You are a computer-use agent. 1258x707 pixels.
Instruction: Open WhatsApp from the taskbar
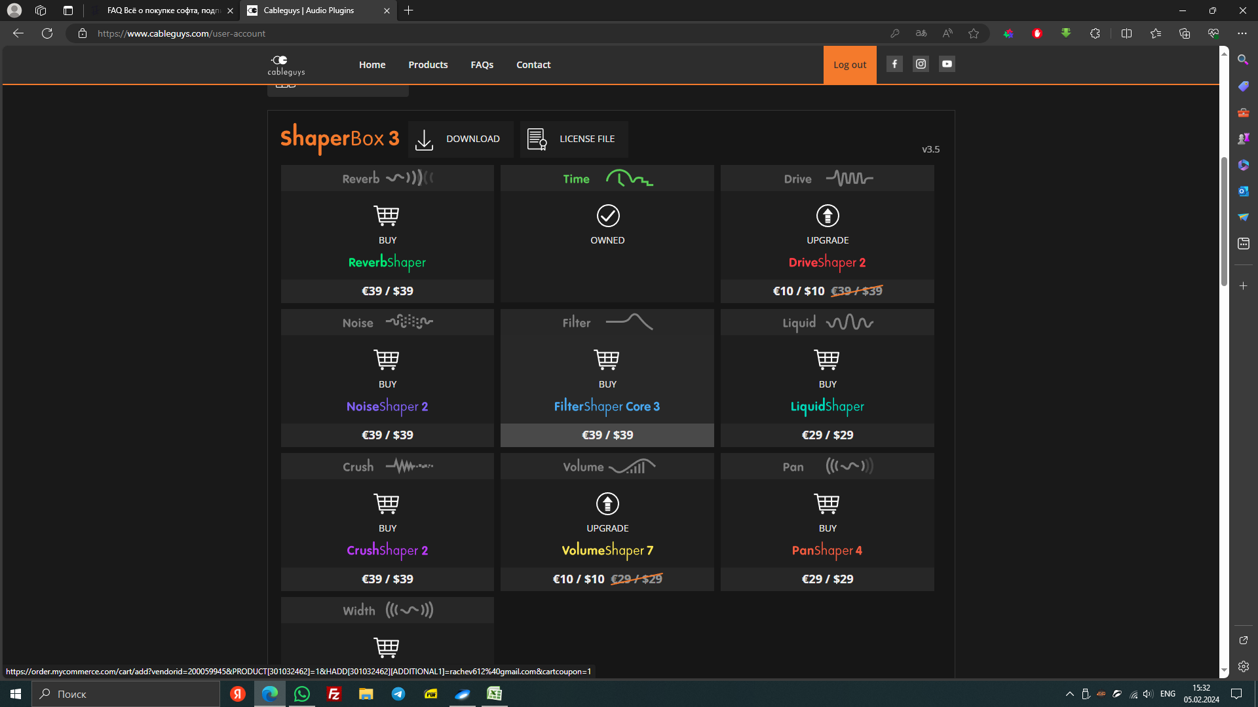click(302, 694)
